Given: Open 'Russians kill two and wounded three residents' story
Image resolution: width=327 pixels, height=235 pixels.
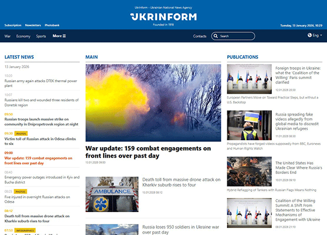Looking at the screenshot, I should pos(41,103).
